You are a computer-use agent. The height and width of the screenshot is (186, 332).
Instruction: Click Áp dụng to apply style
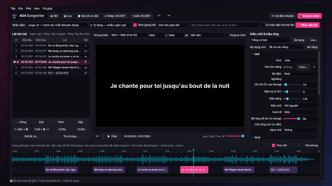coord(299,40)
